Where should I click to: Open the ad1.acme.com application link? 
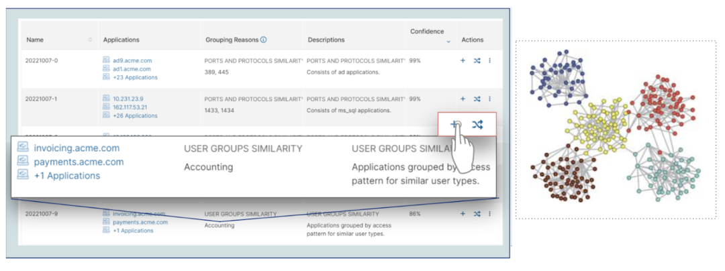point(132,68)
